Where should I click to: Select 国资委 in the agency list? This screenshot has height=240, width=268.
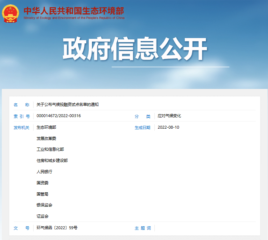[42, 183]
